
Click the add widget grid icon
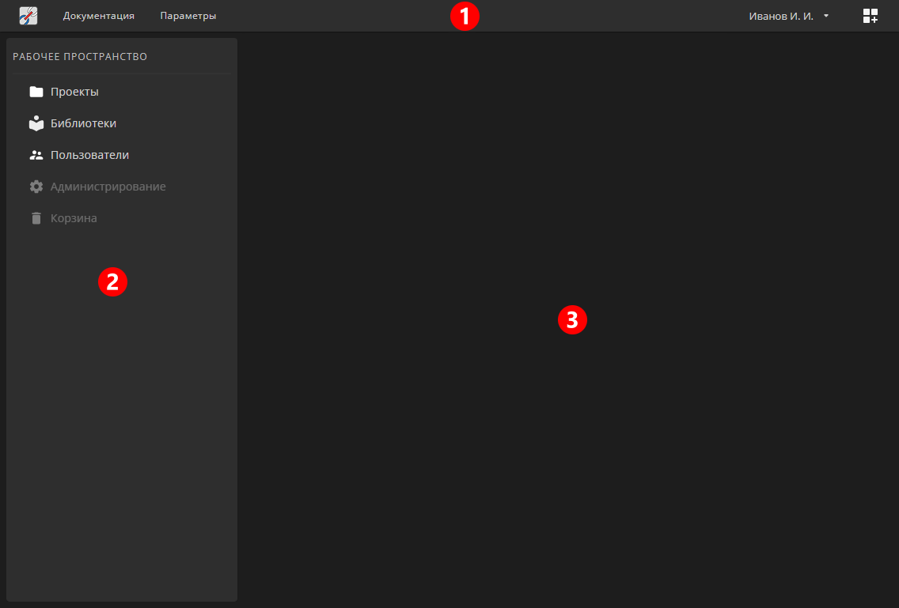871,16
